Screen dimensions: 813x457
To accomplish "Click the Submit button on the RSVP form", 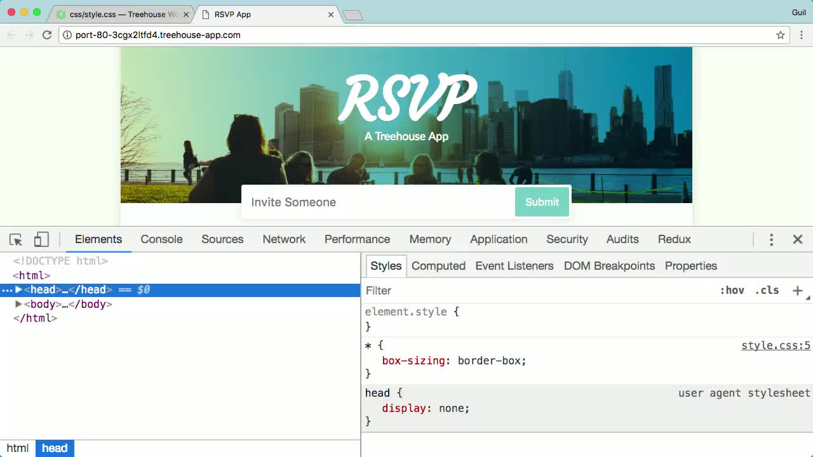I will click(x=542, y=202).
